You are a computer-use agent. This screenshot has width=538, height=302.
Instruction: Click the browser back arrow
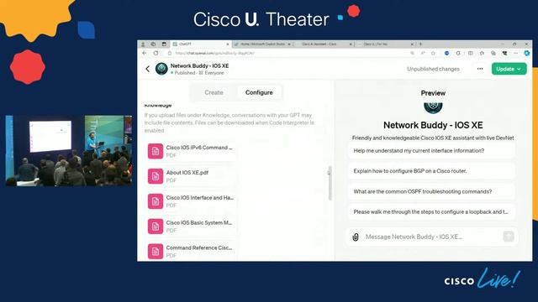click(144, 53)
